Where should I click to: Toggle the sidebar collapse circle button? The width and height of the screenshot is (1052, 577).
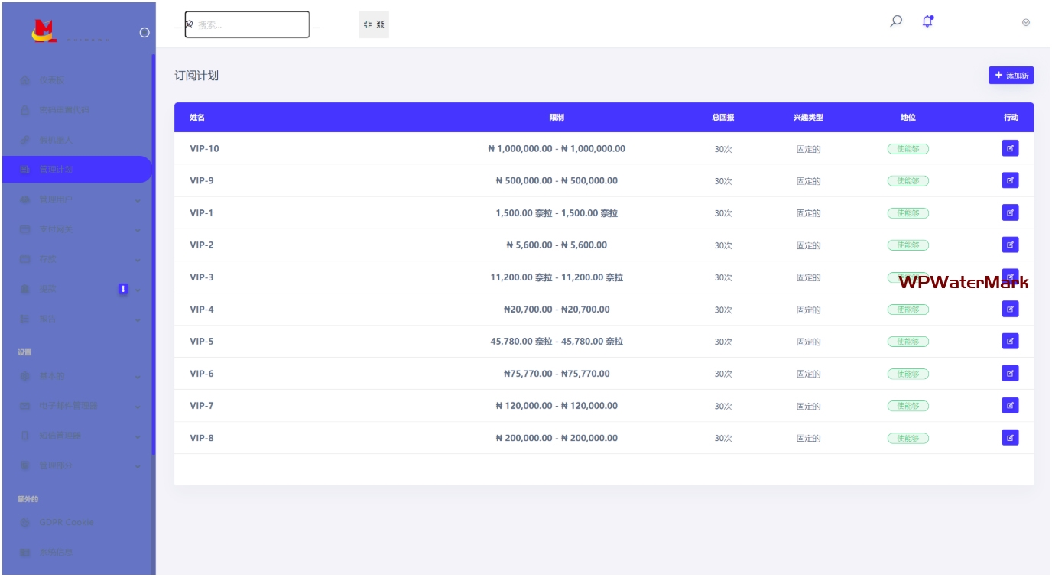pos(144,32)
